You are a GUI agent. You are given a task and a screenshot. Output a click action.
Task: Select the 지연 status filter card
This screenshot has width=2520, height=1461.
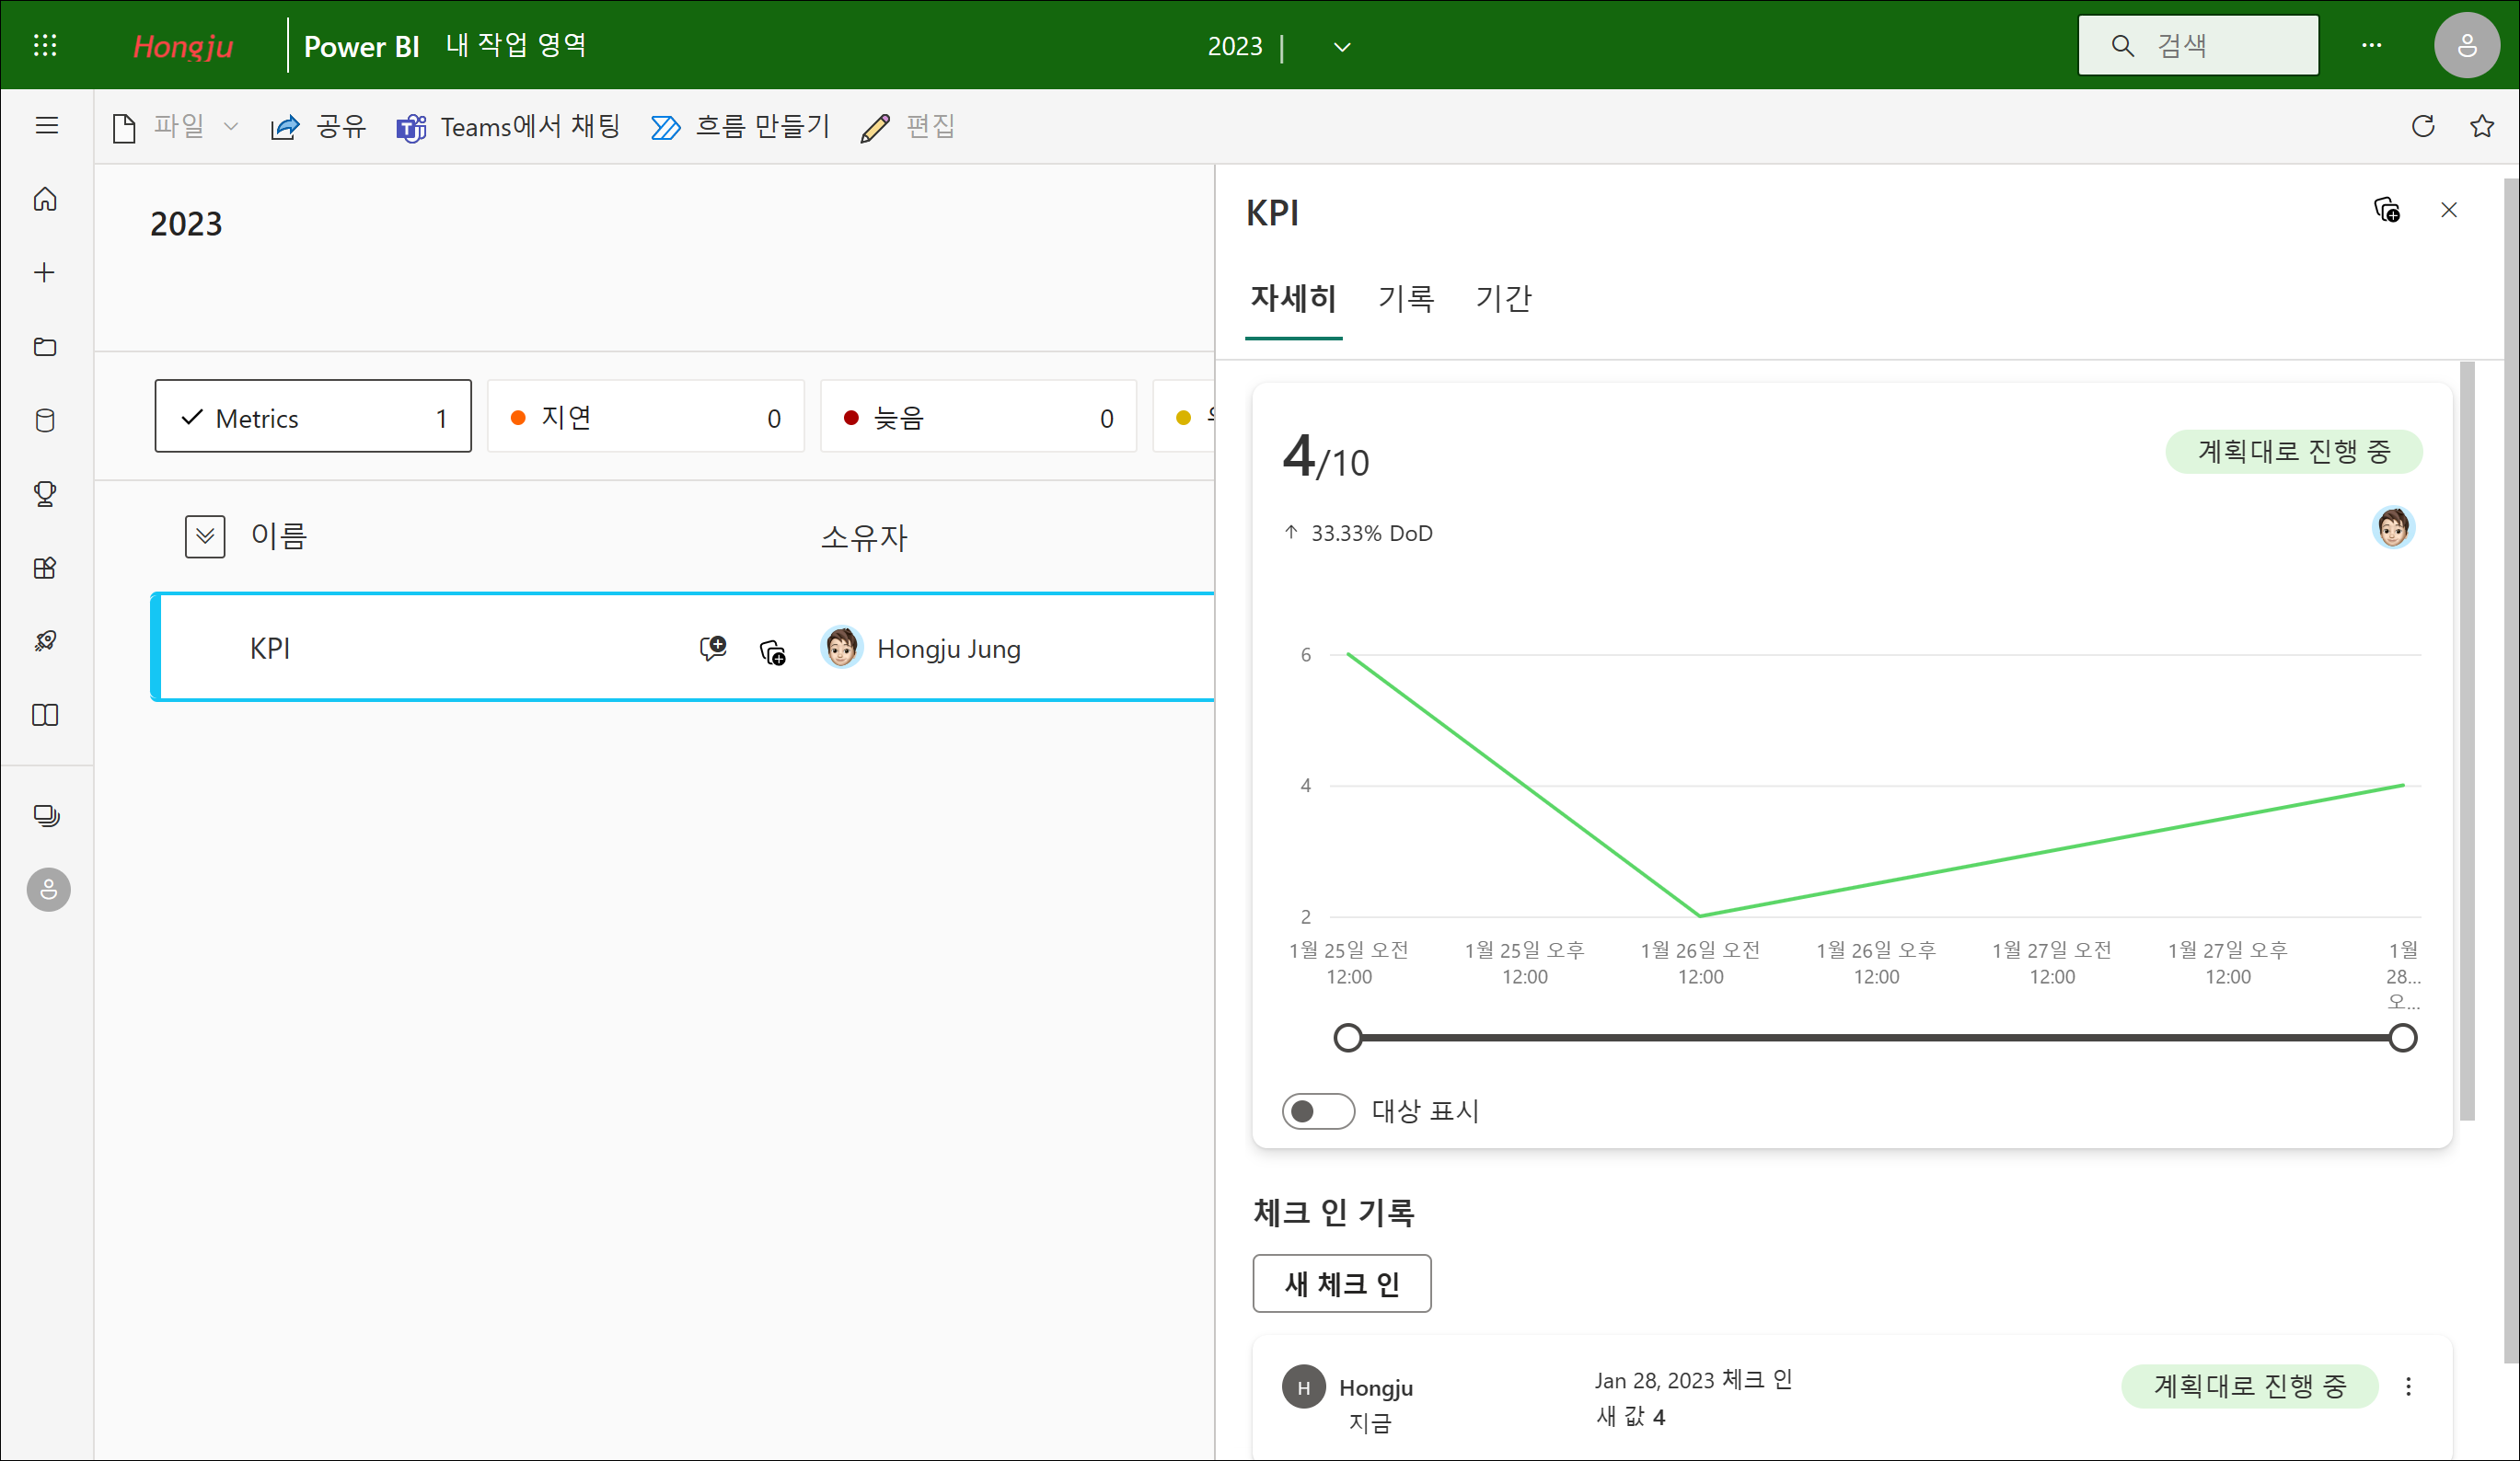tap(645, 417)
